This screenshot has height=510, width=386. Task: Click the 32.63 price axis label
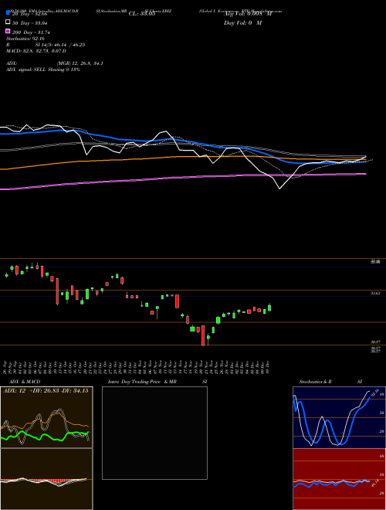pos(375,293)
